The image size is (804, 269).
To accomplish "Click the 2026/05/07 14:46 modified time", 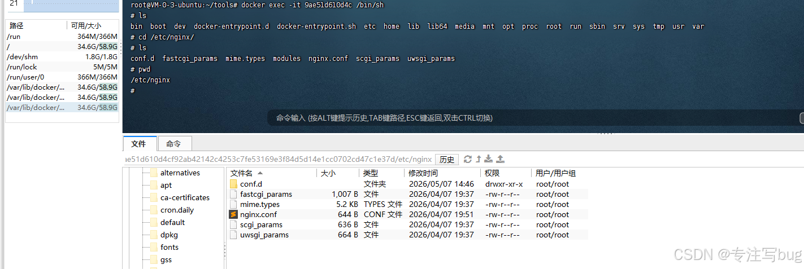I will click(x=441, y=184).
